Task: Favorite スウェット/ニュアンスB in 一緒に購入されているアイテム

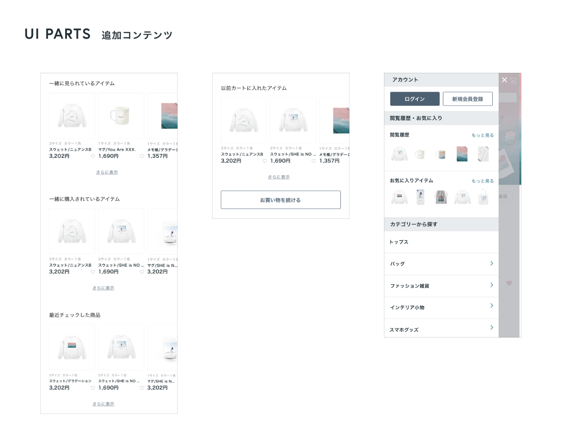Action: (93, 272)
